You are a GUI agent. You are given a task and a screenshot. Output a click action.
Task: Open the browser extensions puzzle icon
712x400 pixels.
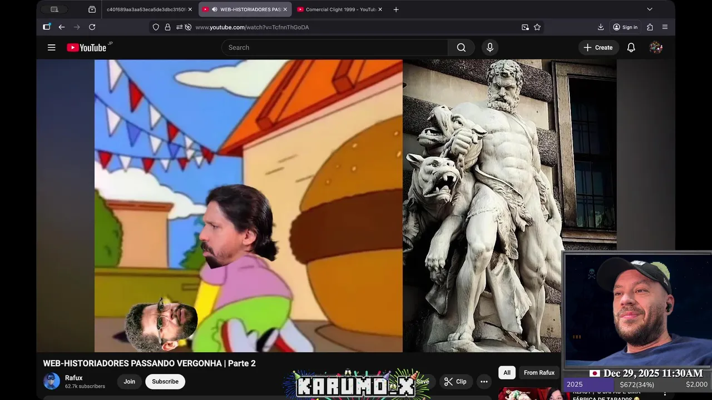(650, 27)
